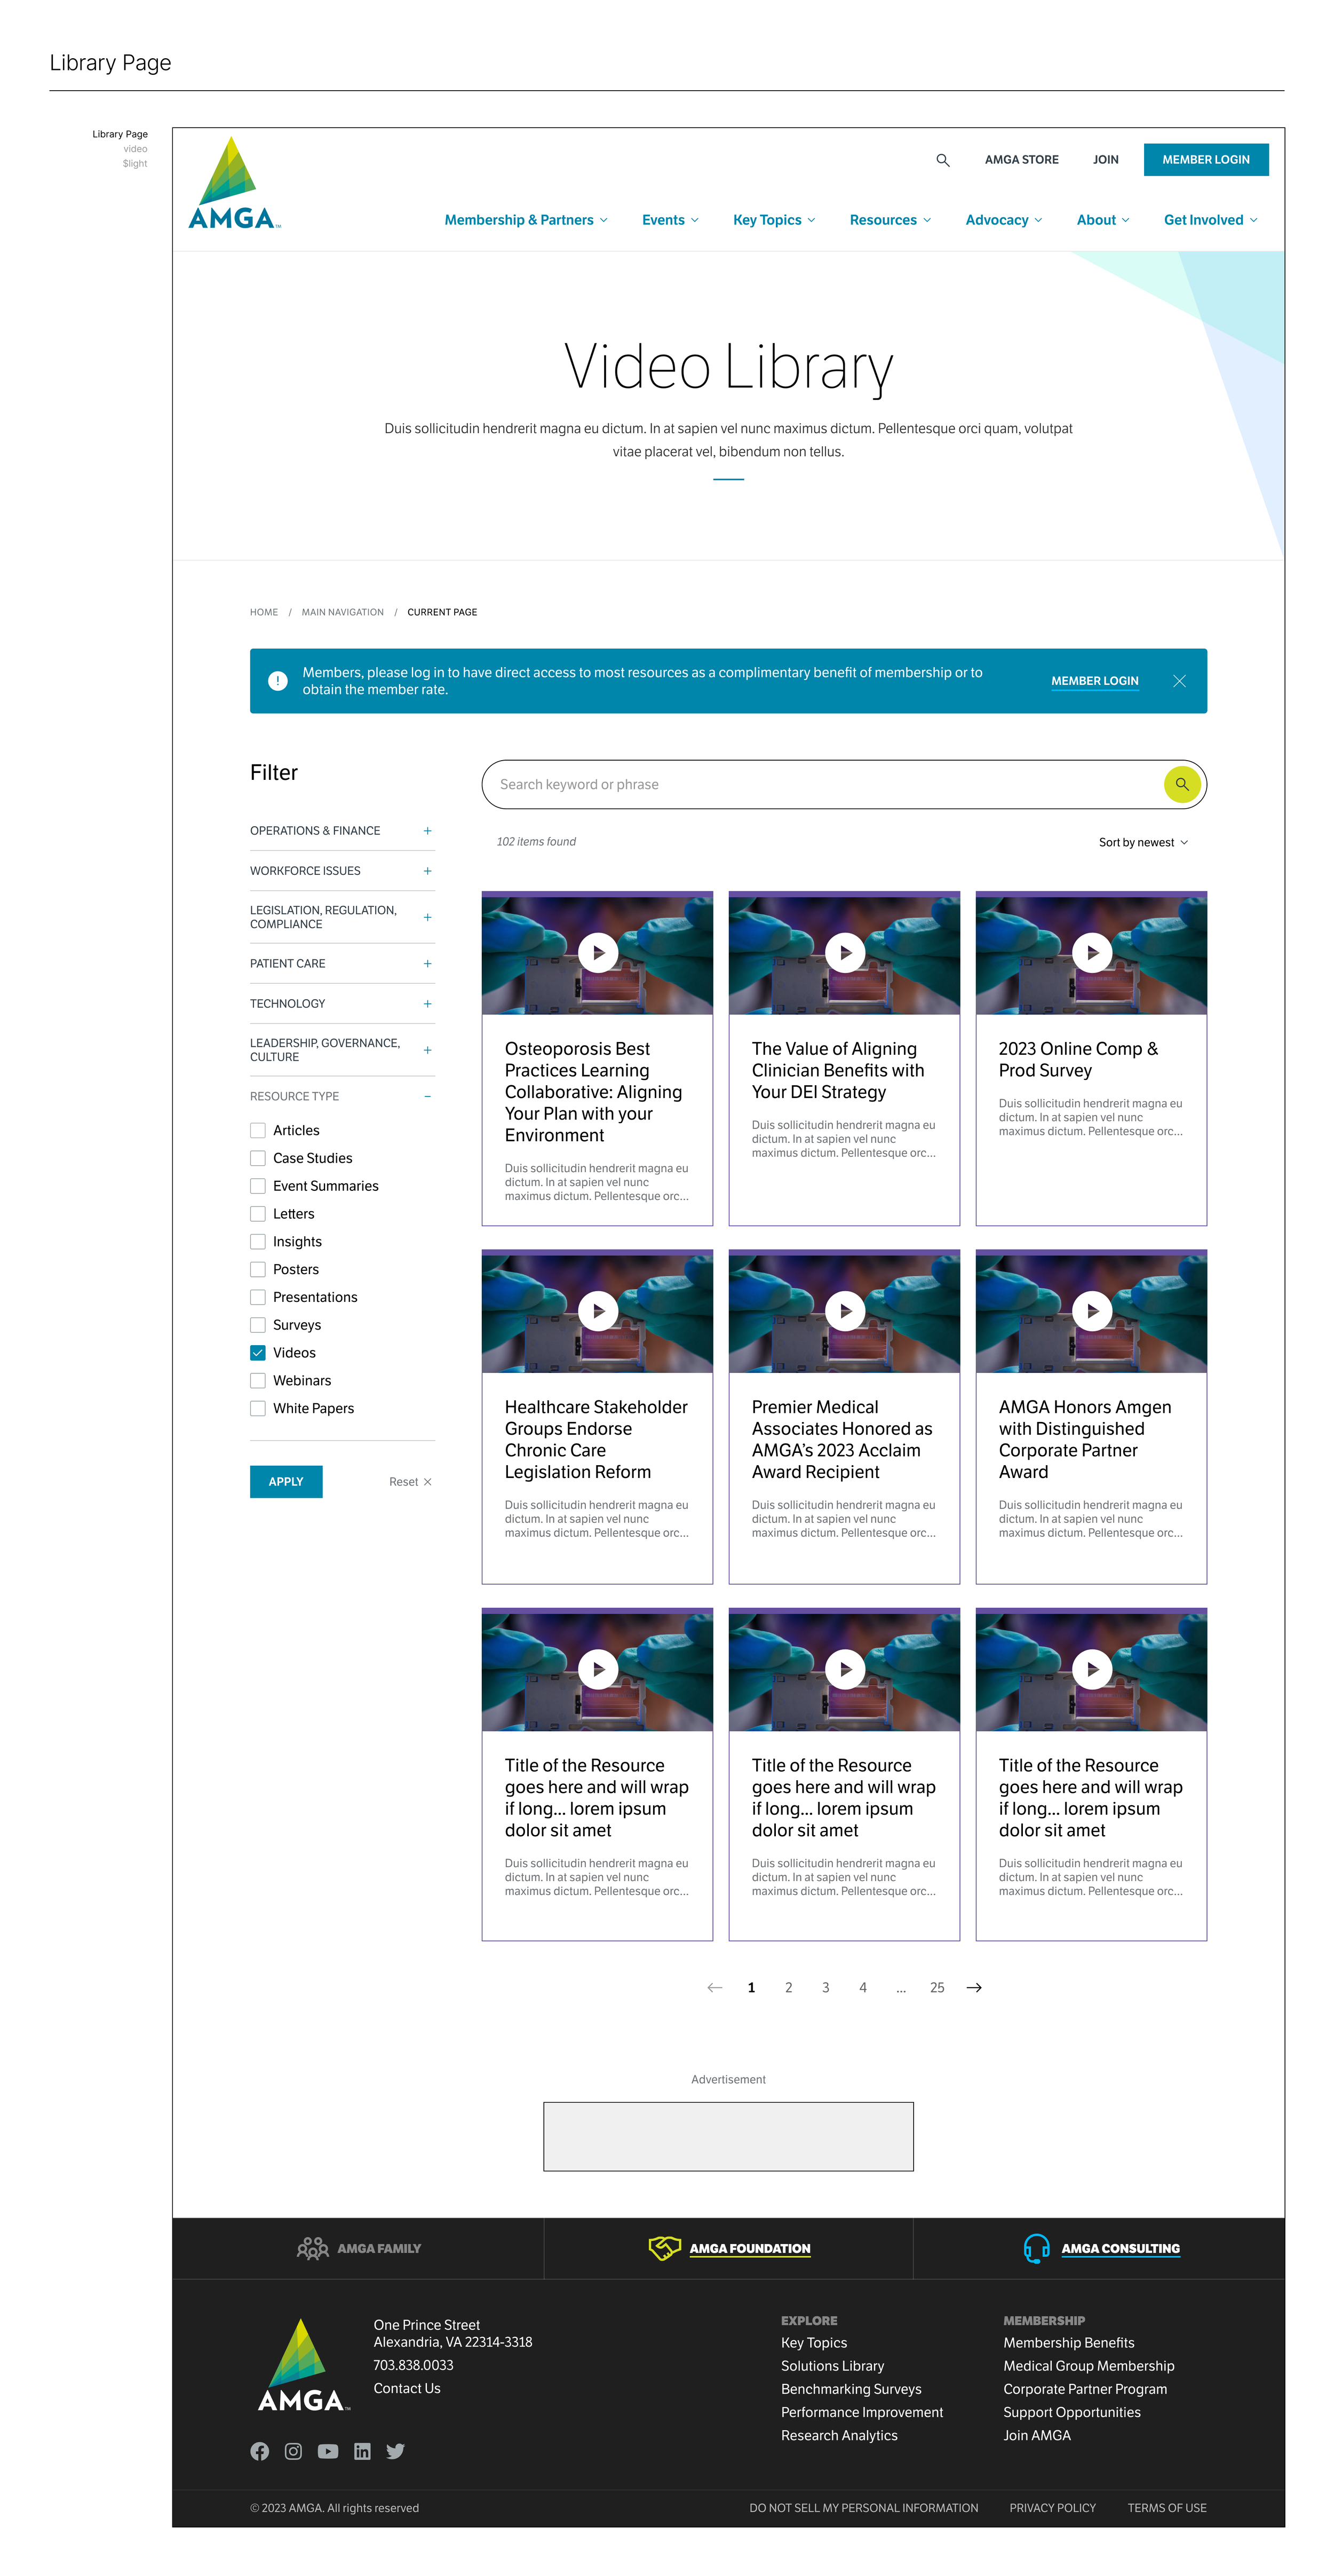Click the AMGA Foundation handshake icon
This screenshot has width=1334, height=2576.
point(664,2248)
